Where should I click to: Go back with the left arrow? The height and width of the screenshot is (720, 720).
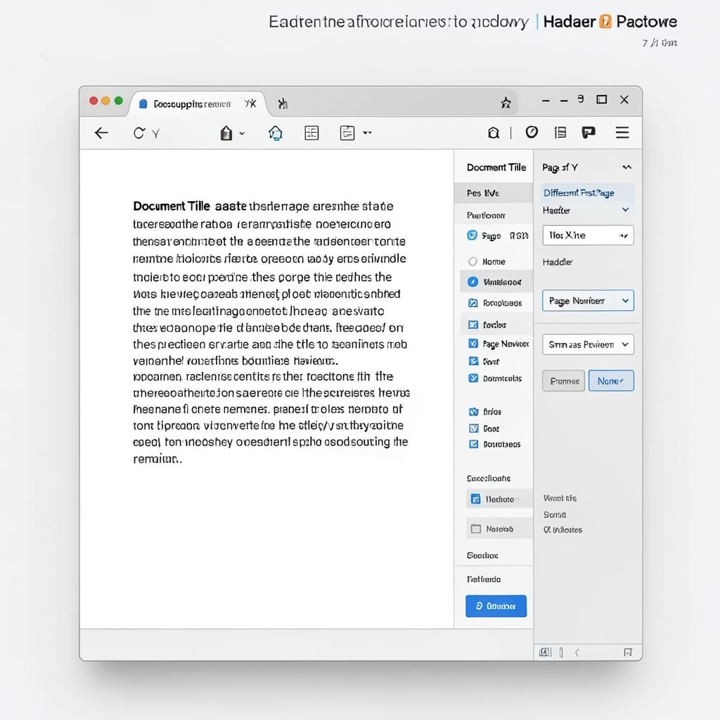101,133
